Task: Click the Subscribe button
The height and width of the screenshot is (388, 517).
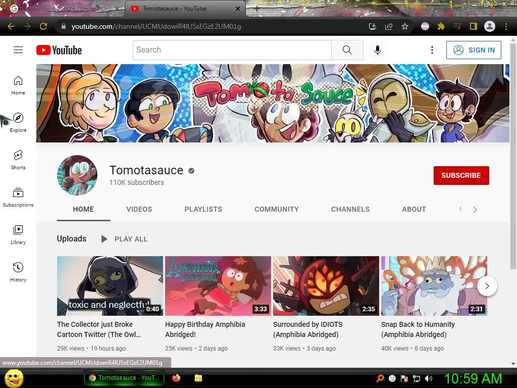Action: point(461,175)
